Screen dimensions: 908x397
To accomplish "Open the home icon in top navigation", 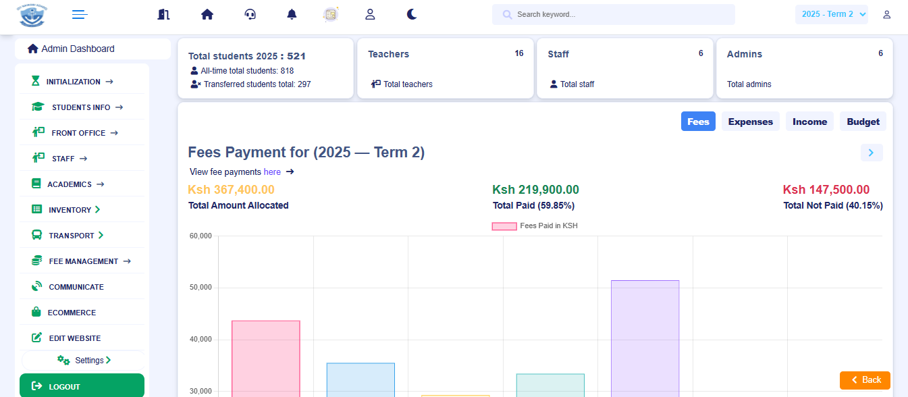I will click(x=207, y=14).
